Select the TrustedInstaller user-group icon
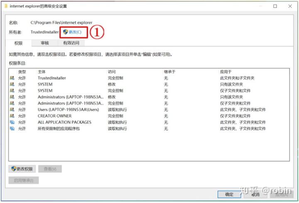Viewport: 299px width, 203px height. point(12,78)
